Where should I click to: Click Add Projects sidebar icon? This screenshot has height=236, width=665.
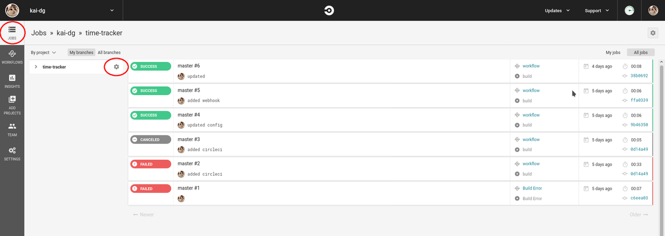click(12, 105)
